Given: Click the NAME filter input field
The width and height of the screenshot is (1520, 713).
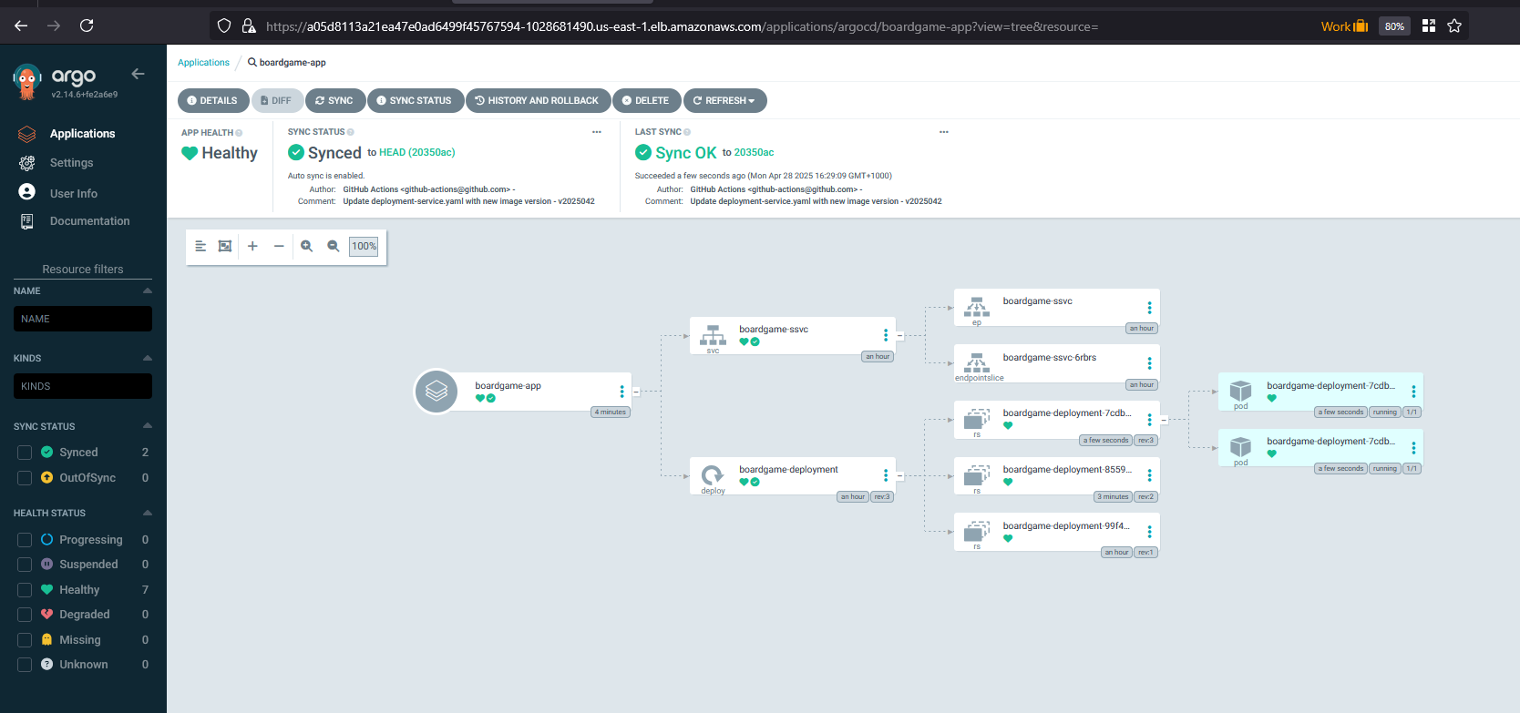Looking at the screenshot, I should 83,319.
